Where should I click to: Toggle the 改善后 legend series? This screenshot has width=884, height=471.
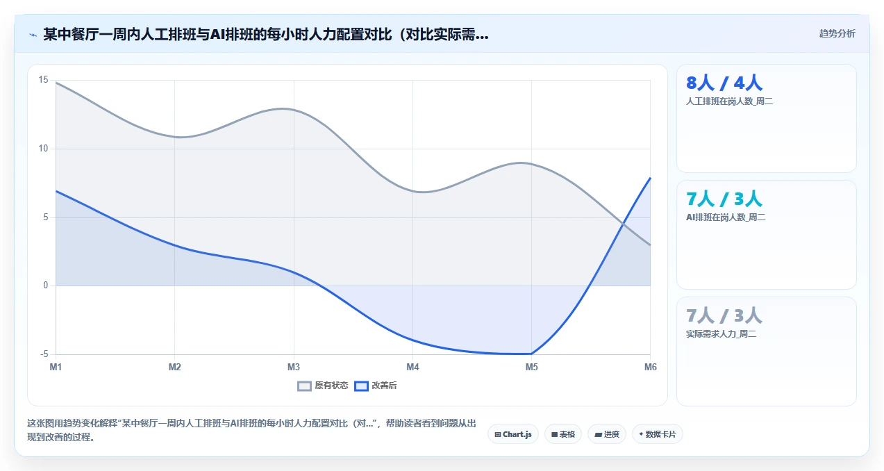pos(376,386)
